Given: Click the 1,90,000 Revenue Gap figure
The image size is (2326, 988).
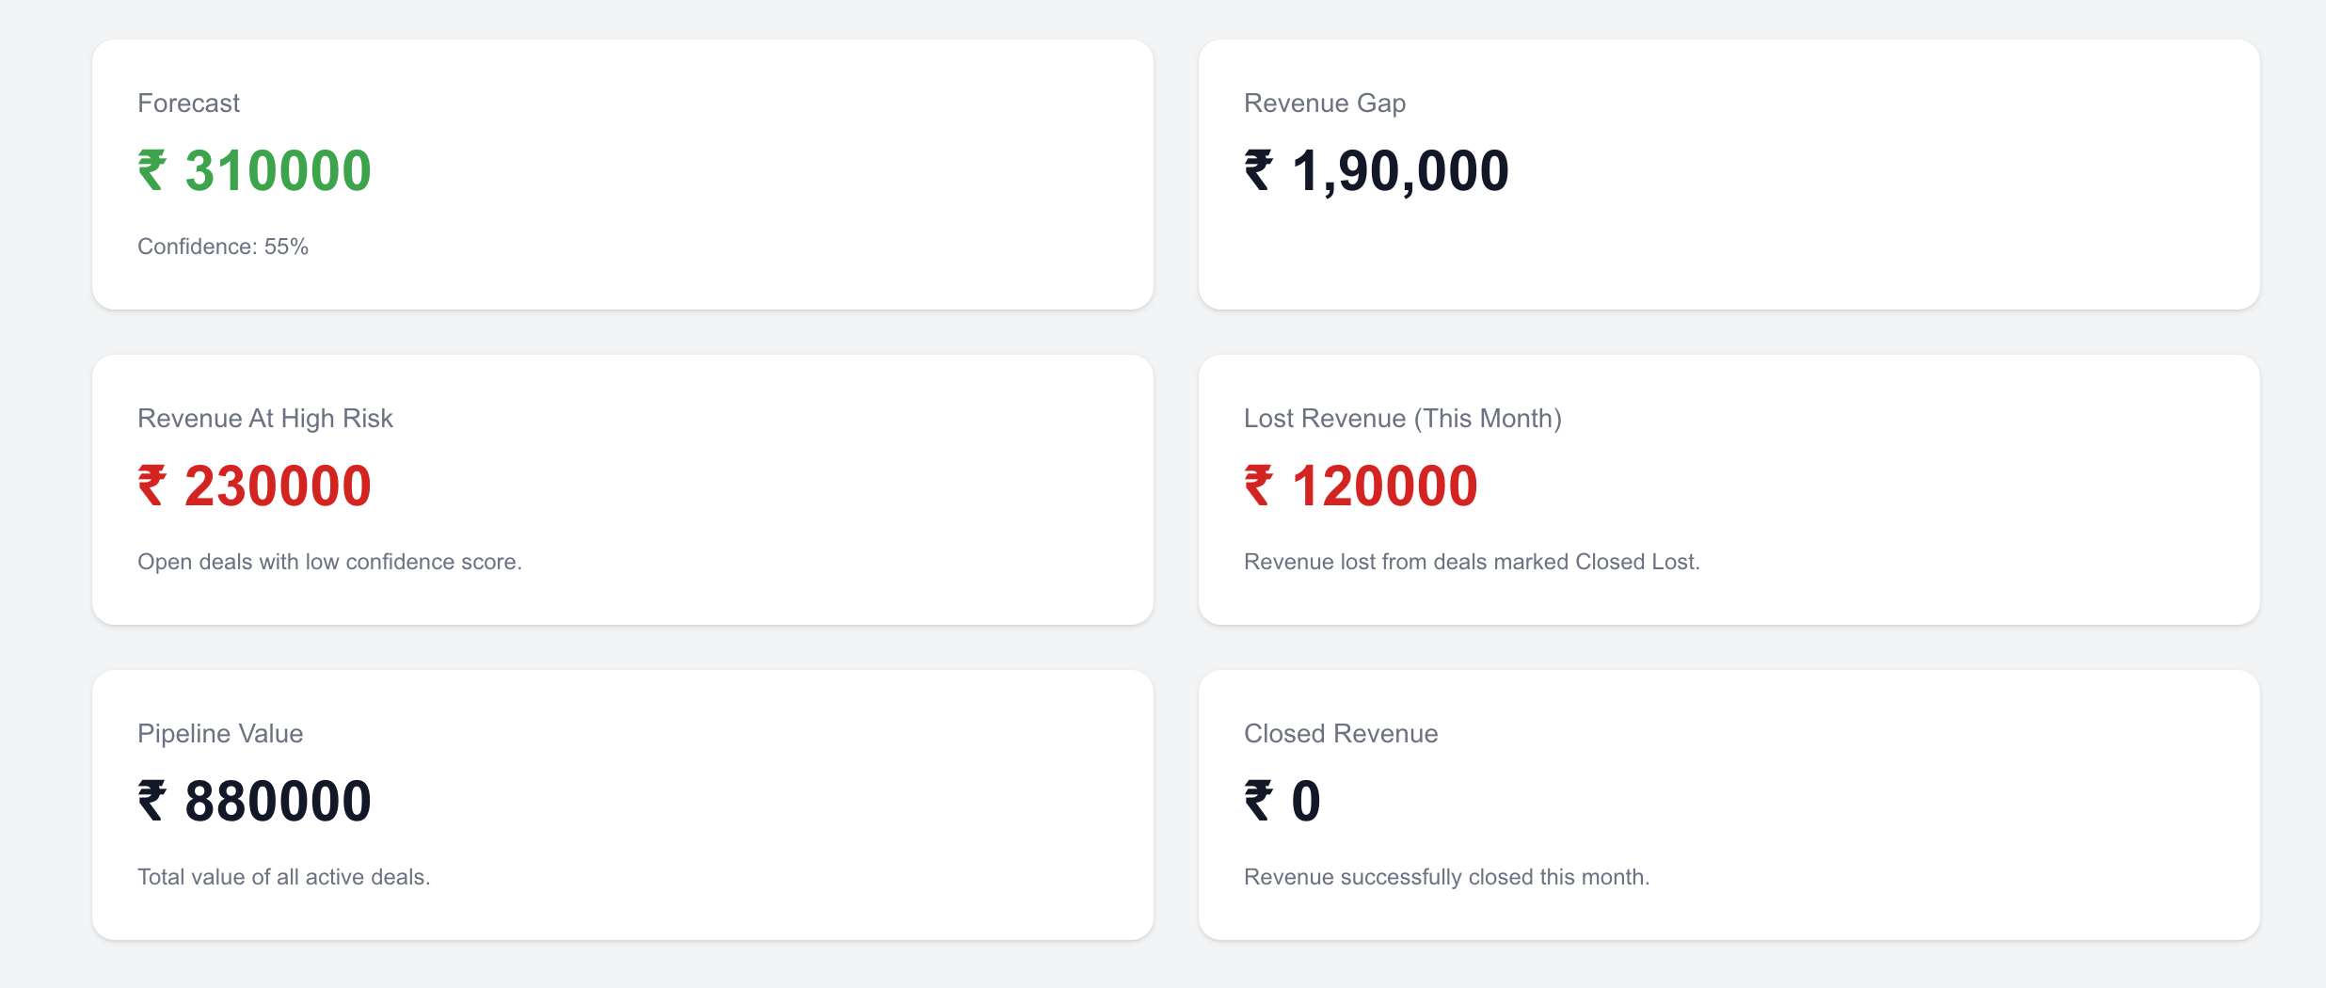Looking at the screenshot, I should [x=1400, y=171].
